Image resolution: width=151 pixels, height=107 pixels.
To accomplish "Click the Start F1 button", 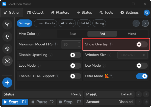I will (x=15, y=102).
